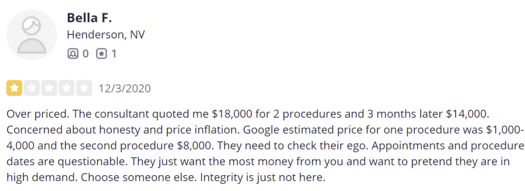
Task: Click the words 'Over priced' in review
Action: point(36,114)
